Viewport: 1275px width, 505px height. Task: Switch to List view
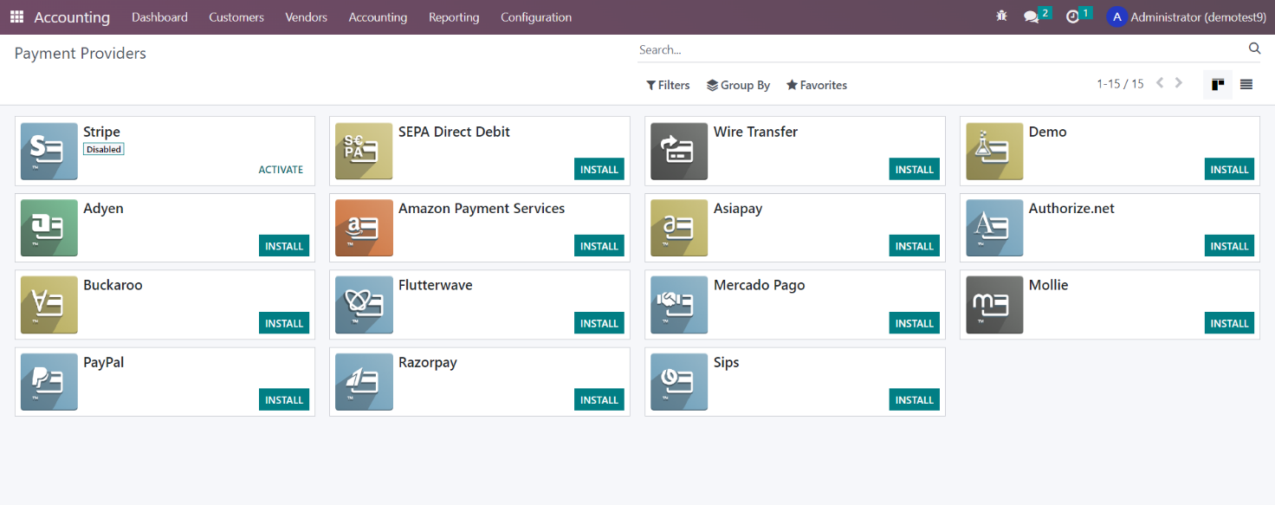pos(1246,84)
